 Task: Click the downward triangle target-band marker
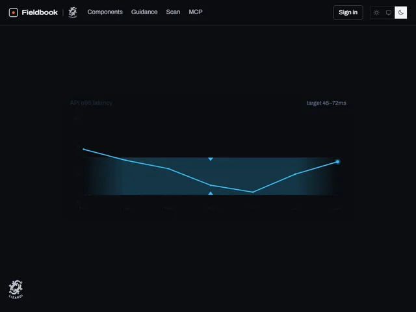pyautogui.click(x=211, y=159)
